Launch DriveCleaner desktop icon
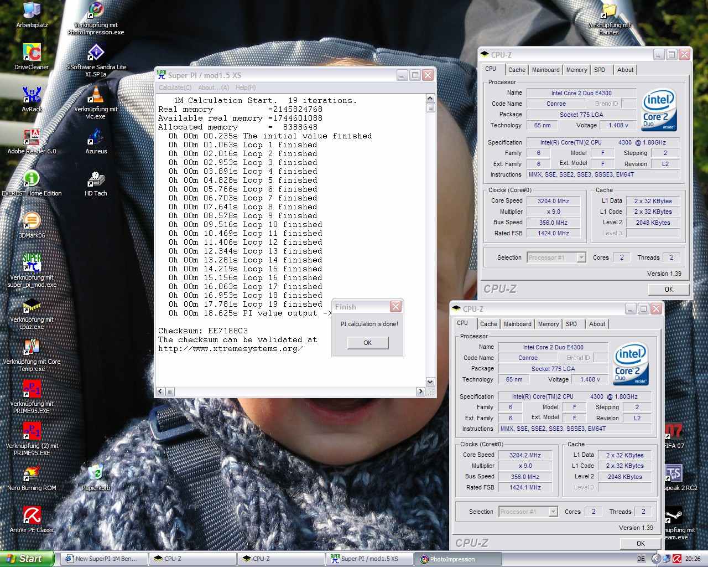 point(32,57)
